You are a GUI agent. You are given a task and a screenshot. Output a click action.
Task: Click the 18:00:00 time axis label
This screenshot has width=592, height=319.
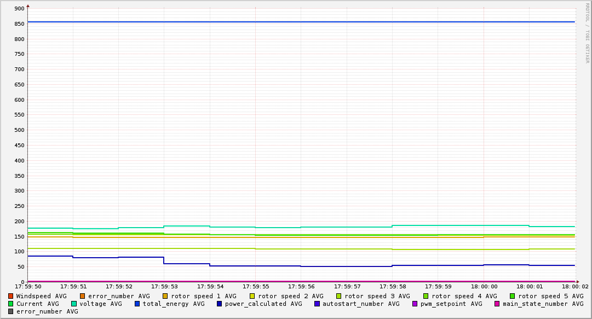click(x=484, y=286)
